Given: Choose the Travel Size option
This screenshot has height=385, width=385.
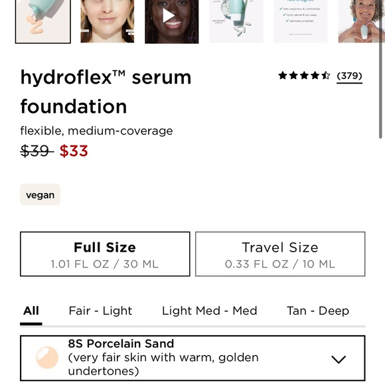Looking at the screenshot, I should [280, 254].
